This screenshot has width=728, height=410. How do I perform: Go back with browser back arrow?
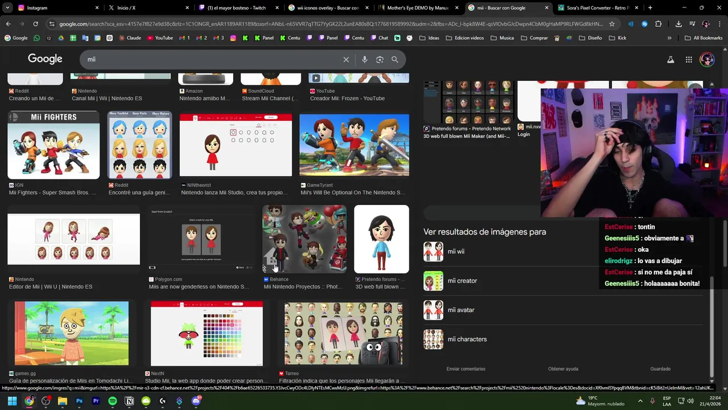[8, 24]
